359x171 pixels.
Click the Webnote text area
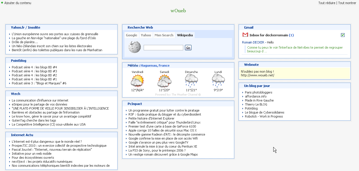(294, 73)
